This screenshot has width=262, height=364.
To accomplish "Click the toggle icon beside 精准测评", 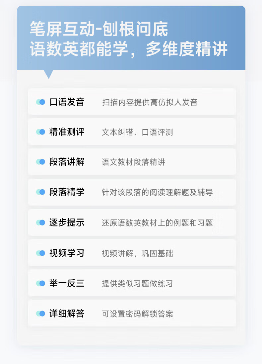I will tap(40, 132).
